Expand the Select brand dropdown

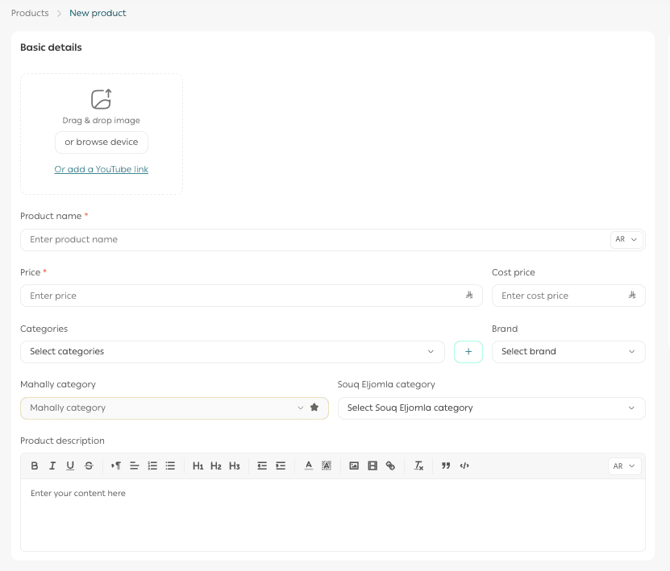tap(568, 351)
